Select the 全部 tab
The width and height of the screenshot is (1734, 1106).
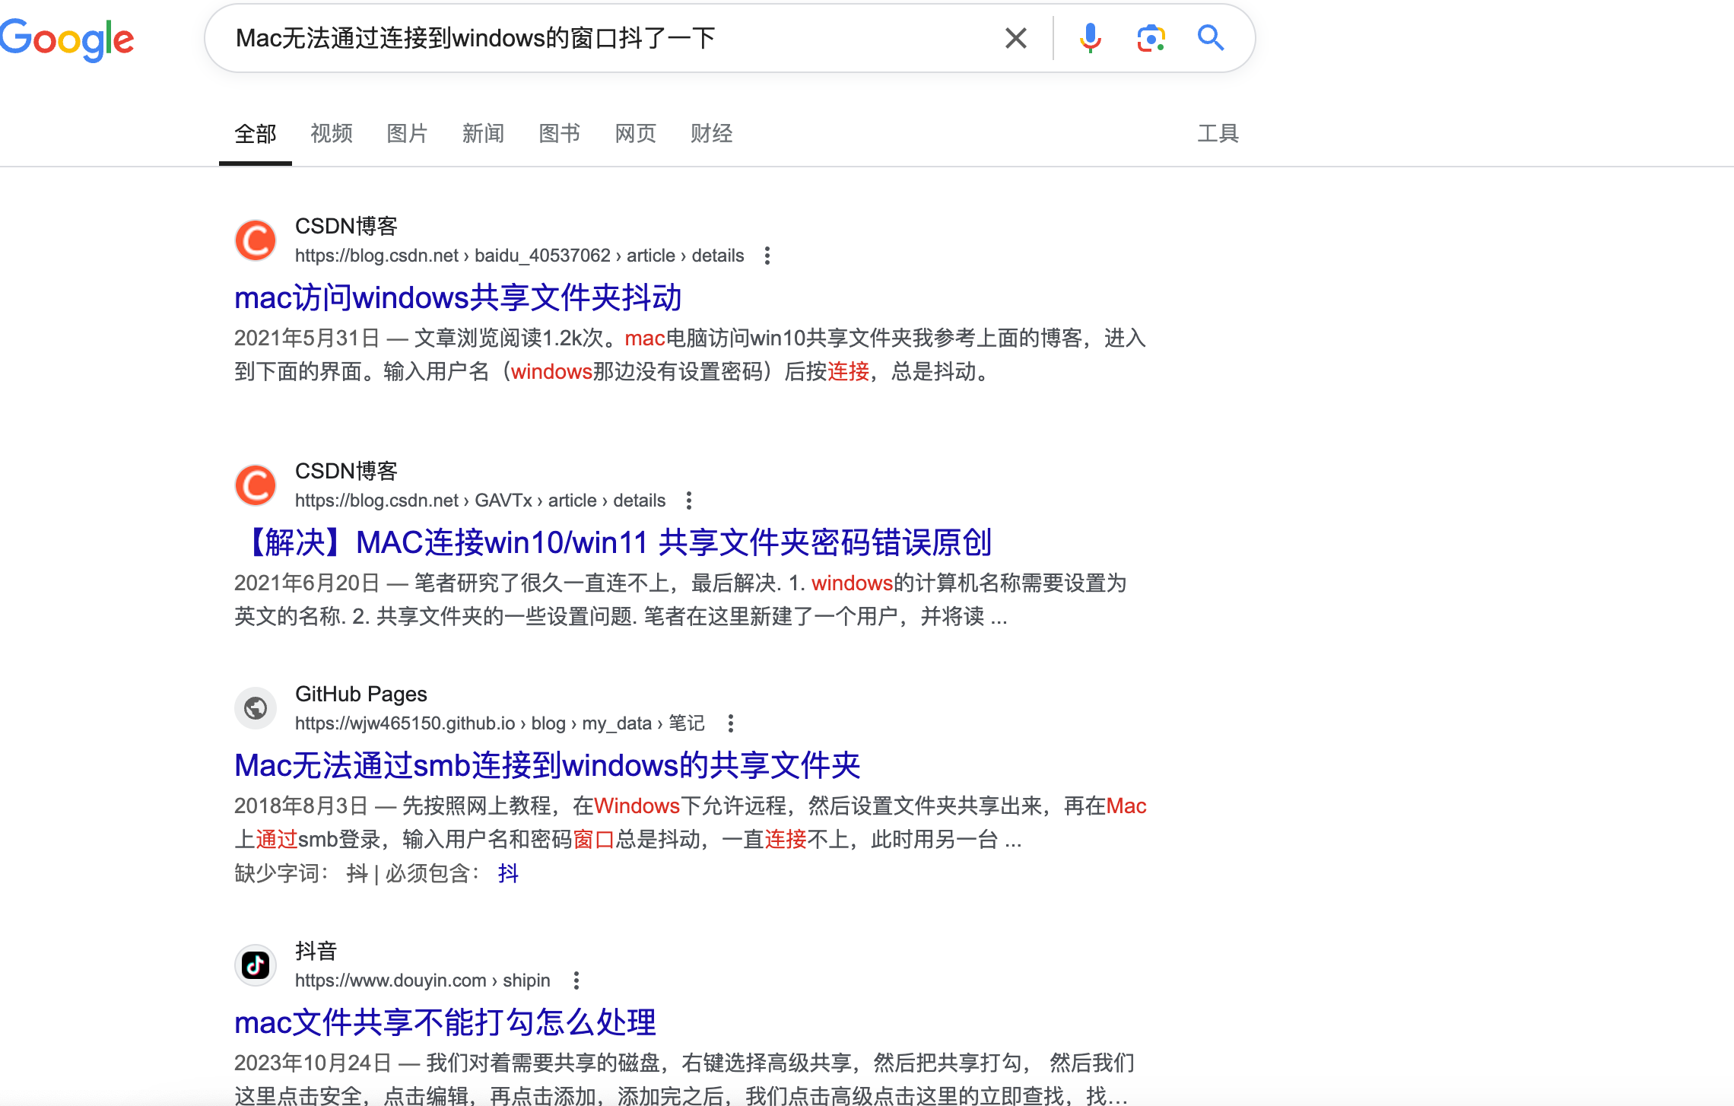click(x=256, y=134)
